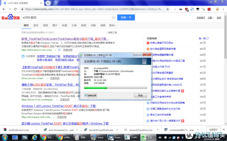This screenshot has height=141, width=227.
Task: Click the file move progress bar
Action: 116,88
